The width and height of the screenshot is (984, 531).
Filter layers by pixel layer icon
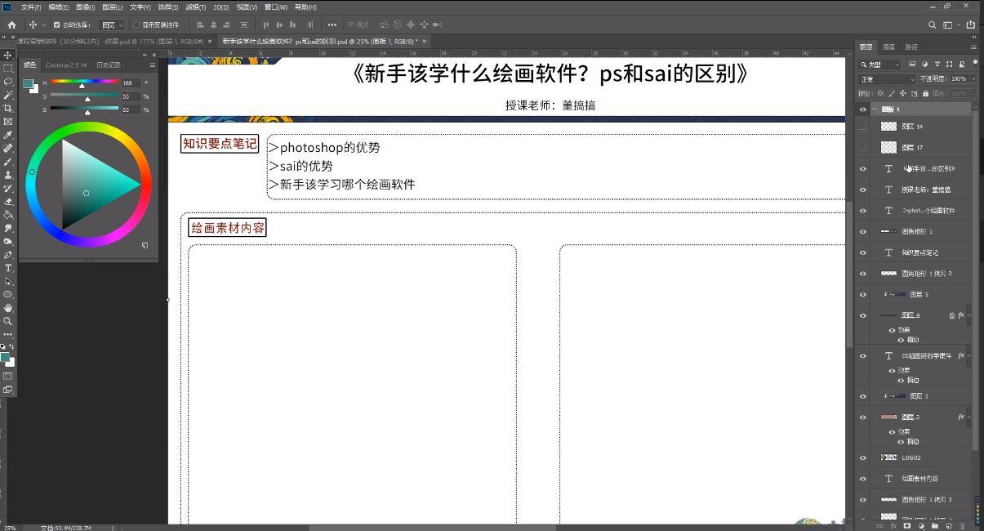[x=913, y=64]
